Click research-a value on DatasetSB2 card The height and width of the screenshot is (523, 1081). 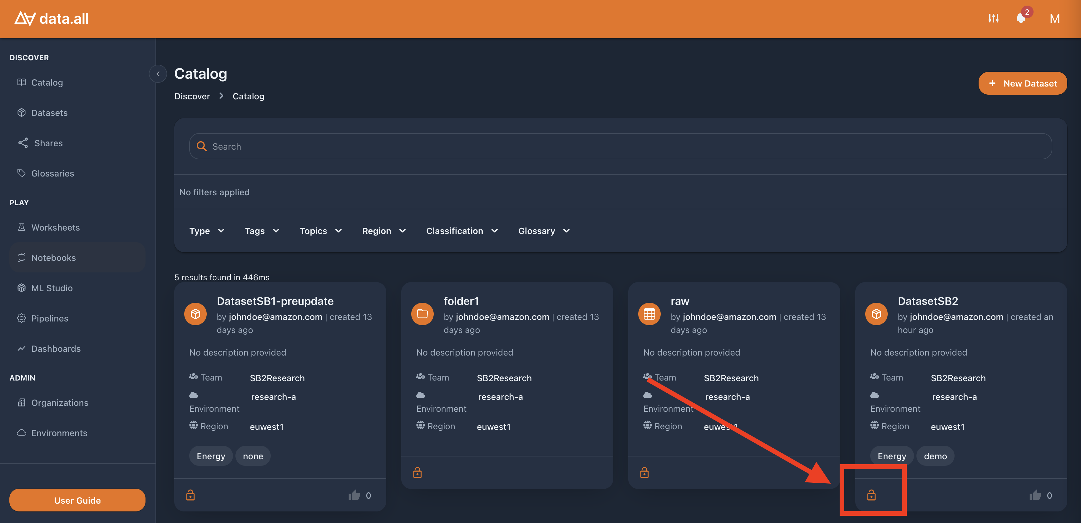coord(954,397)
